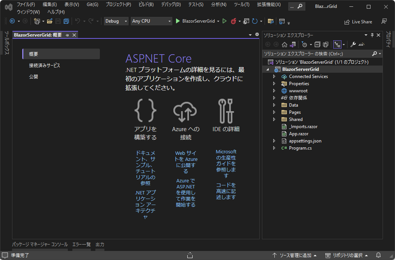Close the BlazorServerGrid: 概要 tab
Viewport: 395px width, 260px height.
(74, 35)
